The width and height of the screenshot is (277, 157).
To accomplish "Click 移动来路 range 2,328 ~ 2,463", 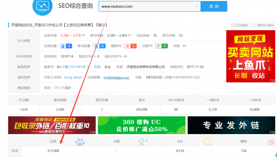I will point(117,36).
